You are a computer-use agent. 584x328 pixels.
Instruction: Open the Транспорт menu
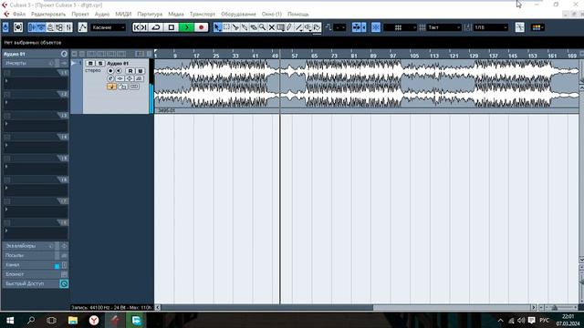[x=203, y=14]
